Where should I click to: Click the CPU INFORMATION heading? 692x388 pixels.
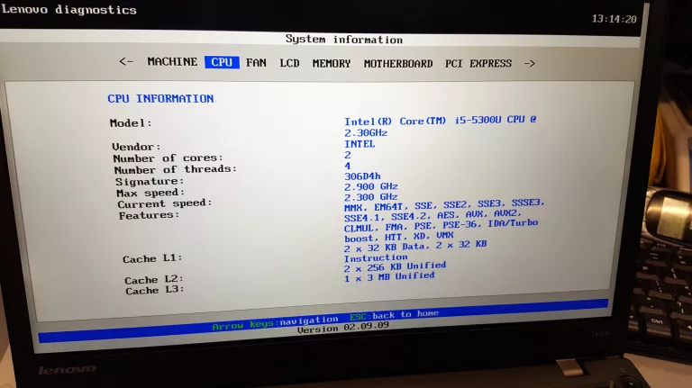pyautogui.click(x=160, y=98)
